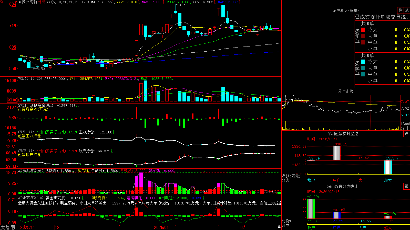Open the SVZL (7) indicator label
This screenshot has width=410, height=230.
(26, 132)
